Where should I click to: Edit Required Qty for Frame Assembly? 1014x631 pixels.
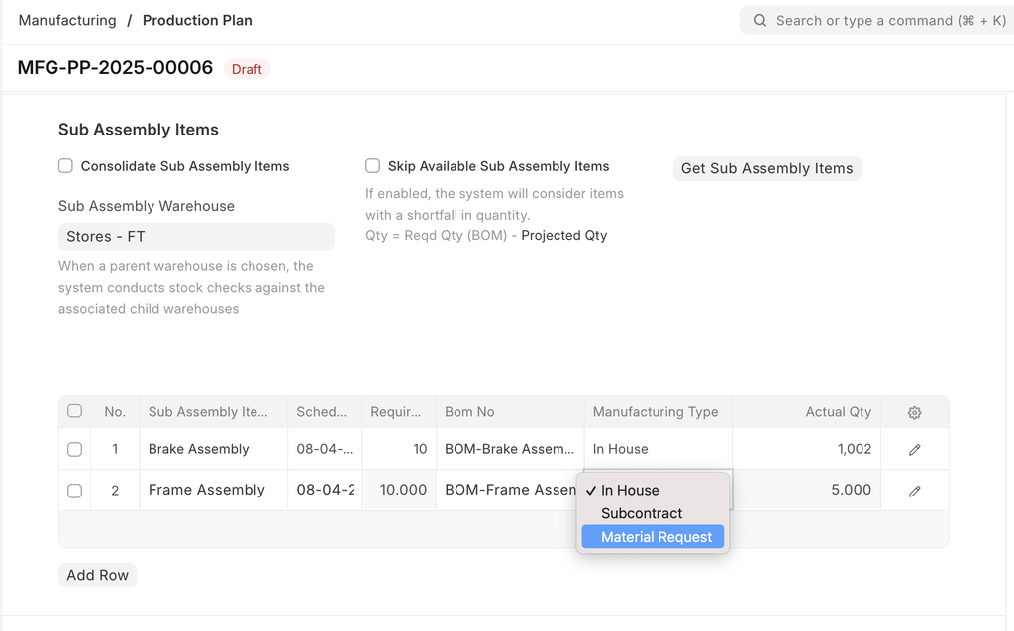click(x=399, y=491)
